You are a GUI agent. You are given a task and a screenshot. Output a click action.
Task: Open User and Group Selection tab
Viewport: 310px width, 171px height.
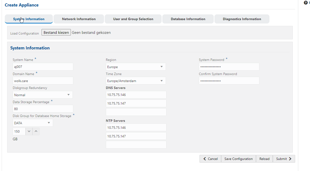pos(133,19)
